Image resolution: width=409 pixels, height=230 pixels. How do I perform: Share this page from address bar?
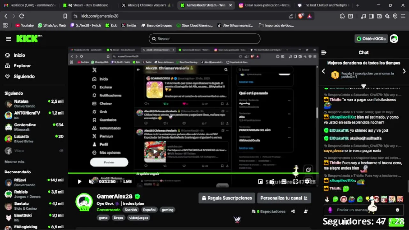(291, 16)
